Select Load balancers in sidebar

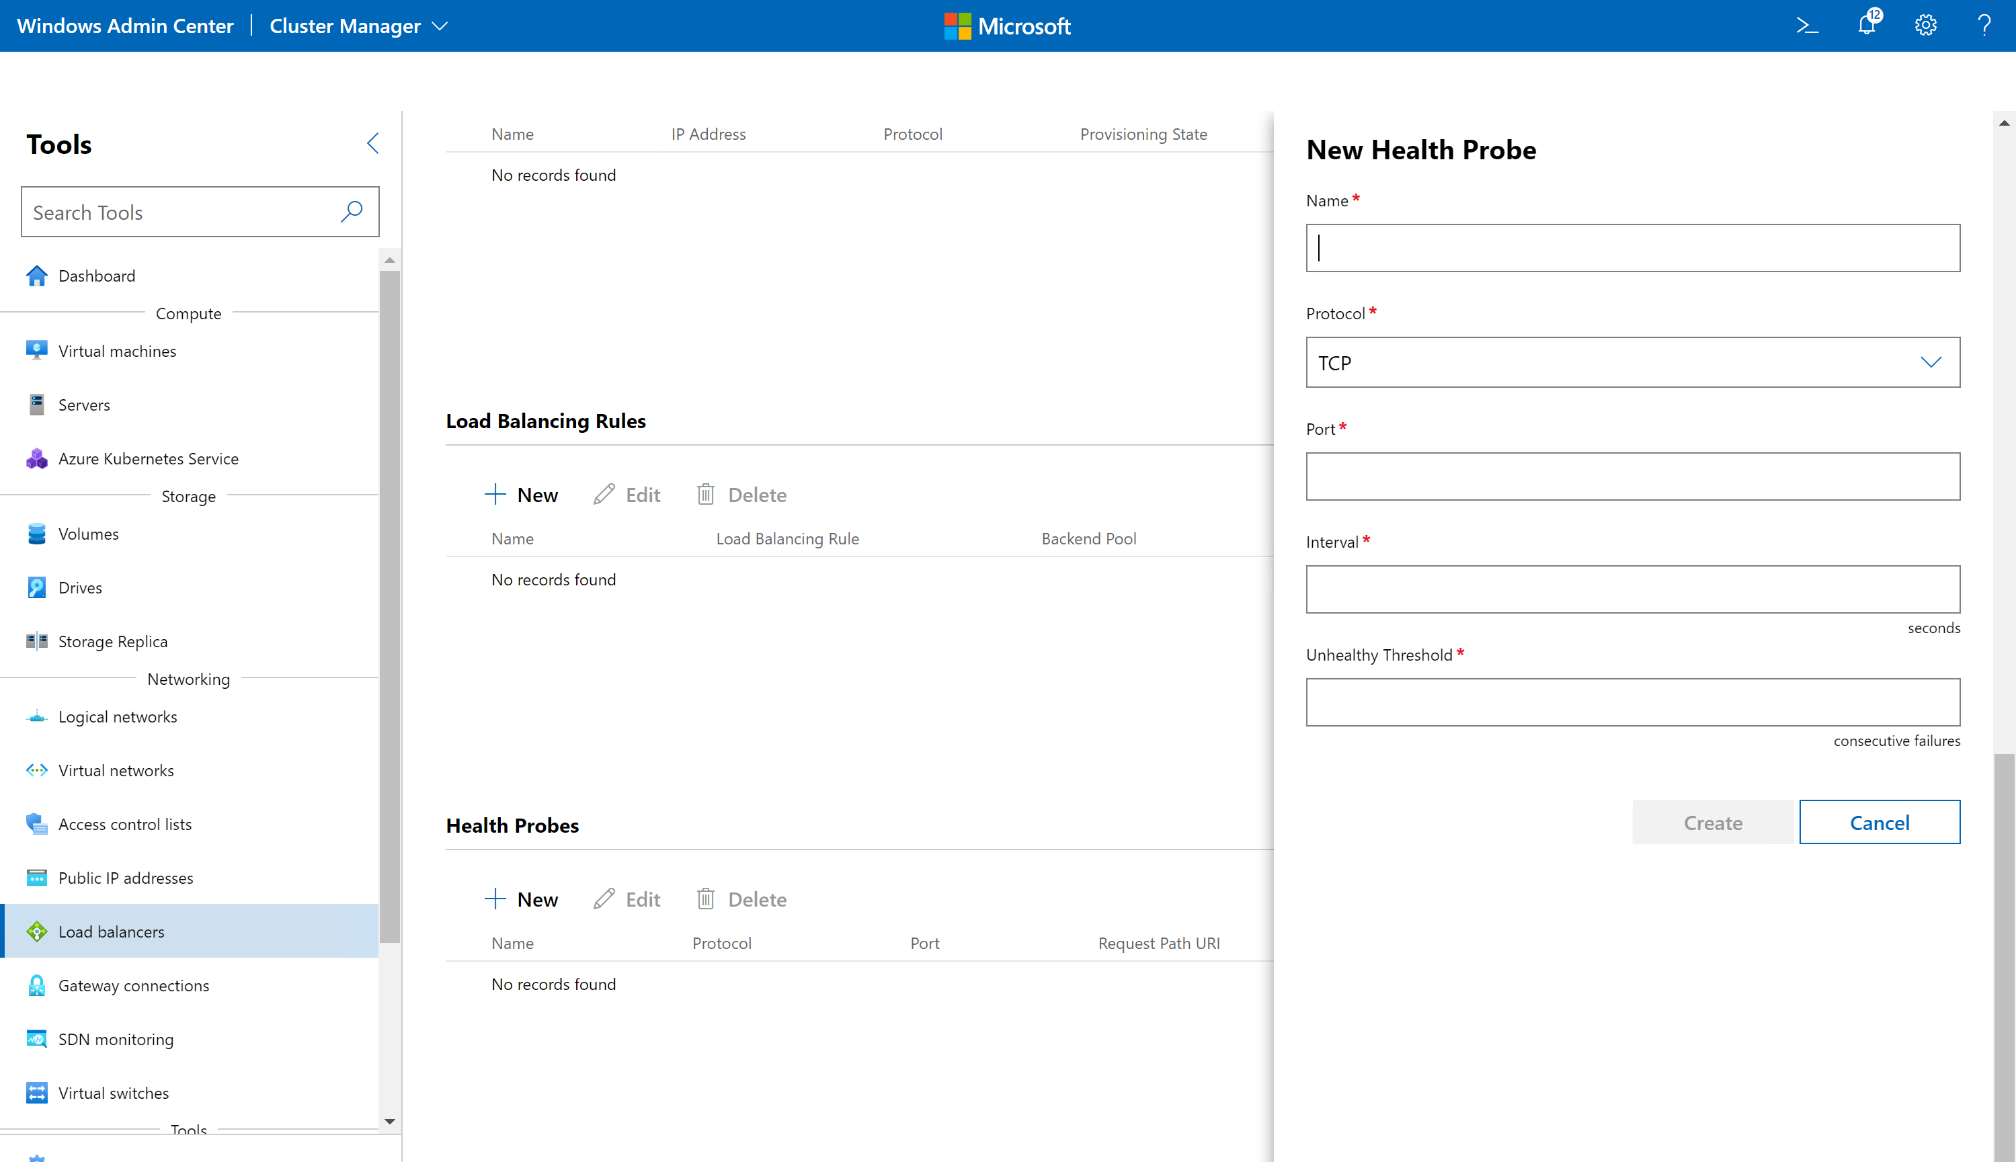(x=111, y=931)
